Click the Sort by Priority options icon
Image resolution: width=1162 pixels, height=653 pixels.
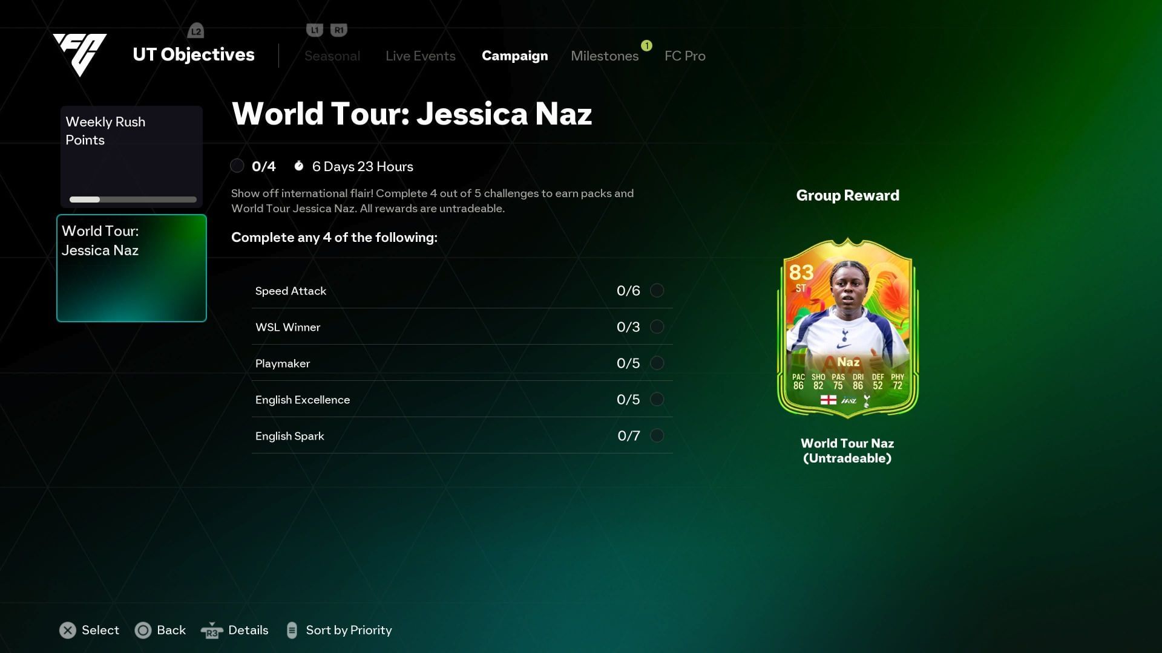pyautogui.click(x=292, y=630)
